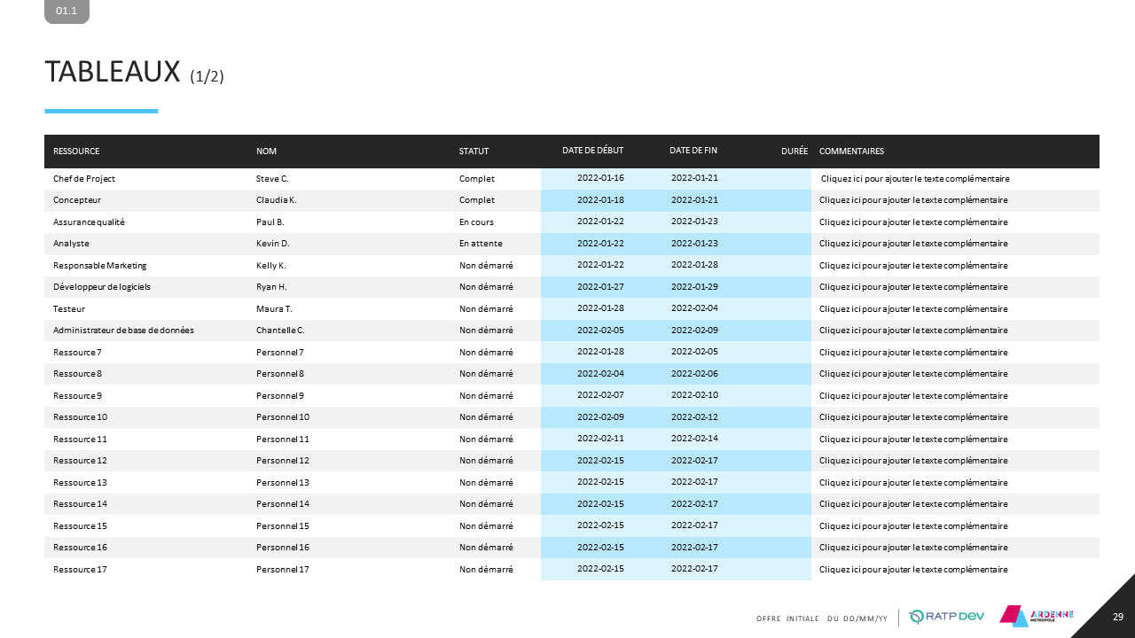Select the DATE DE DÉBUT header
The height and width of the screenshot is (638, 1135).
[592, 151]
